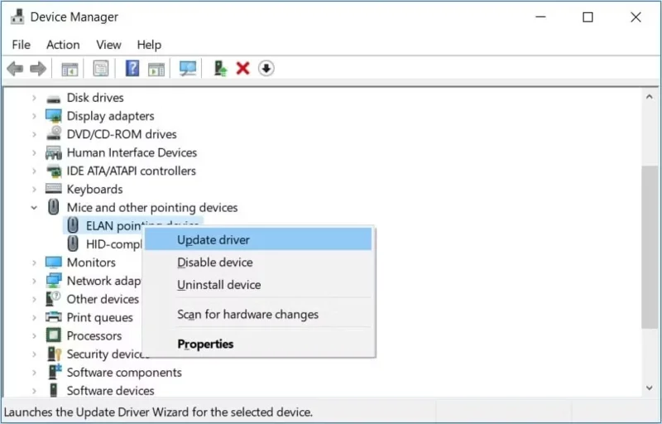This screenshot has height=424, width=662.
Task: Click the DVD/CD-ROM drives icon
Action: coord(54,133)
